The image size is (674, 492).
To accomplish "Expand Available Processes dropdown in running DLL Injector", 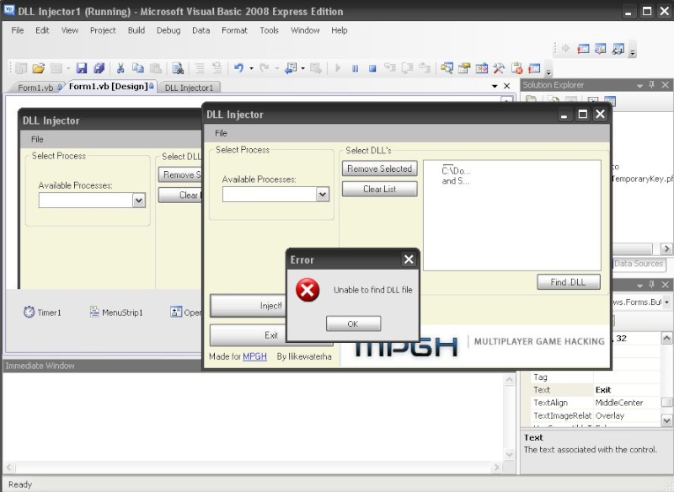I will tap(323, 195).
